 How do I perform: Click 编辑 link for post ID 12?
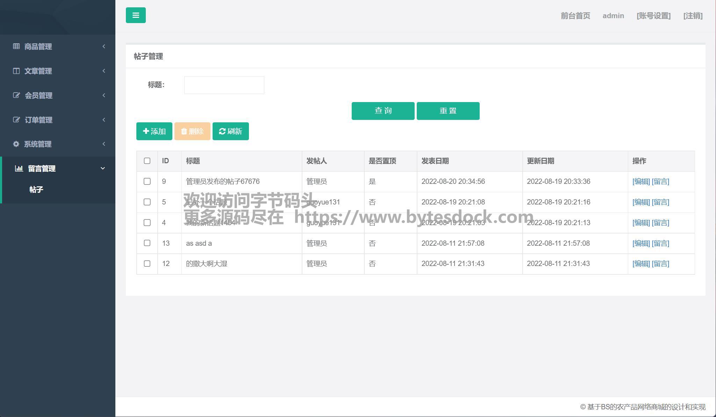(641, 264)
